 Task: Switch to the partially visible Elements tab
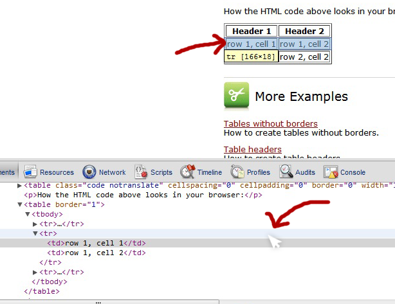pos(8,172)
